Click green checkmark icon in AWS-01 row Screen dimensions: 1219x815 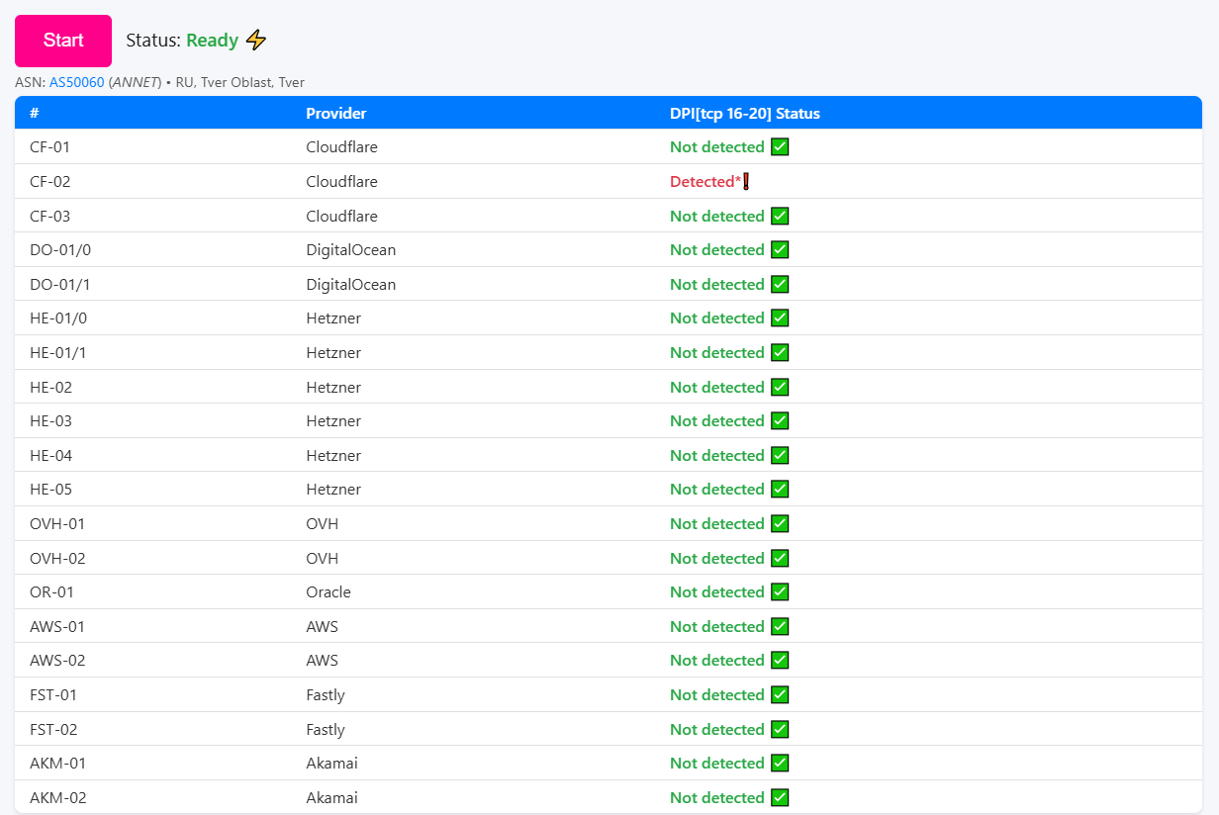[780, 626]
